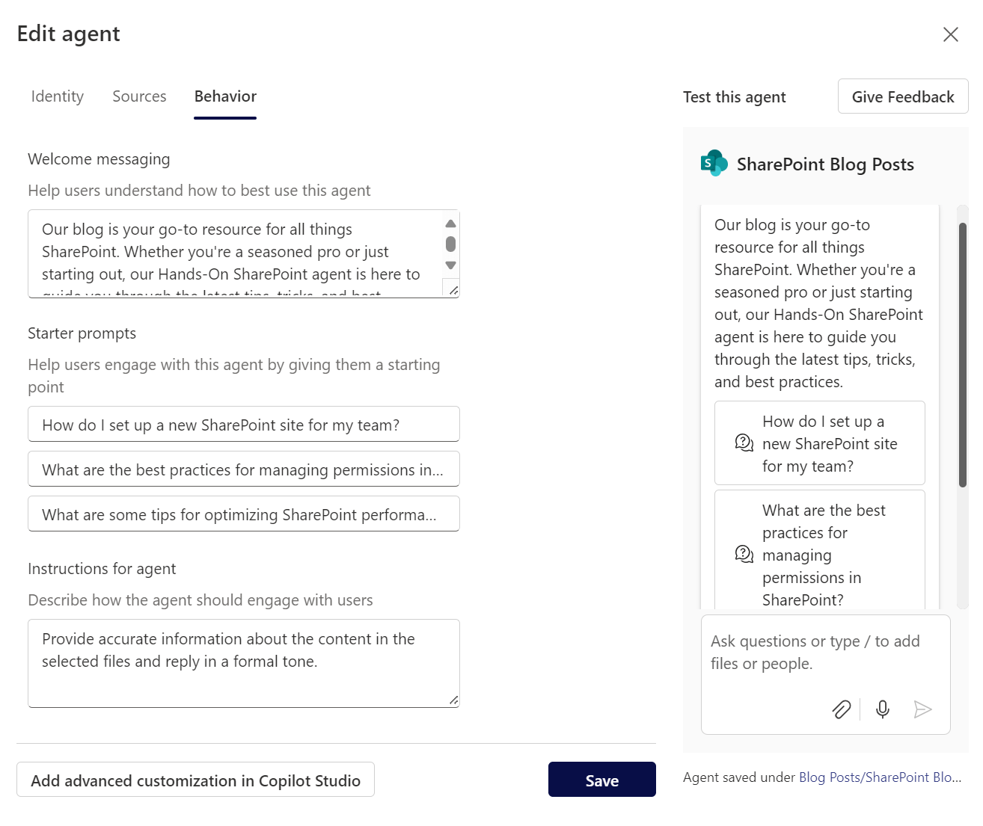This screenshot has width=983, height=826.
Task: Select the Behavior tab
Action: [x=224, y=96]
